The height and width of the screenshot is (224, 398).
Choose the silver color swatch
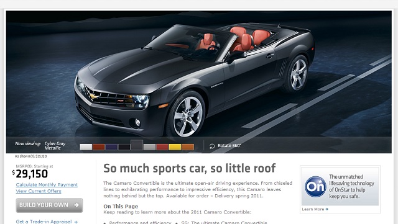[149, 147]
